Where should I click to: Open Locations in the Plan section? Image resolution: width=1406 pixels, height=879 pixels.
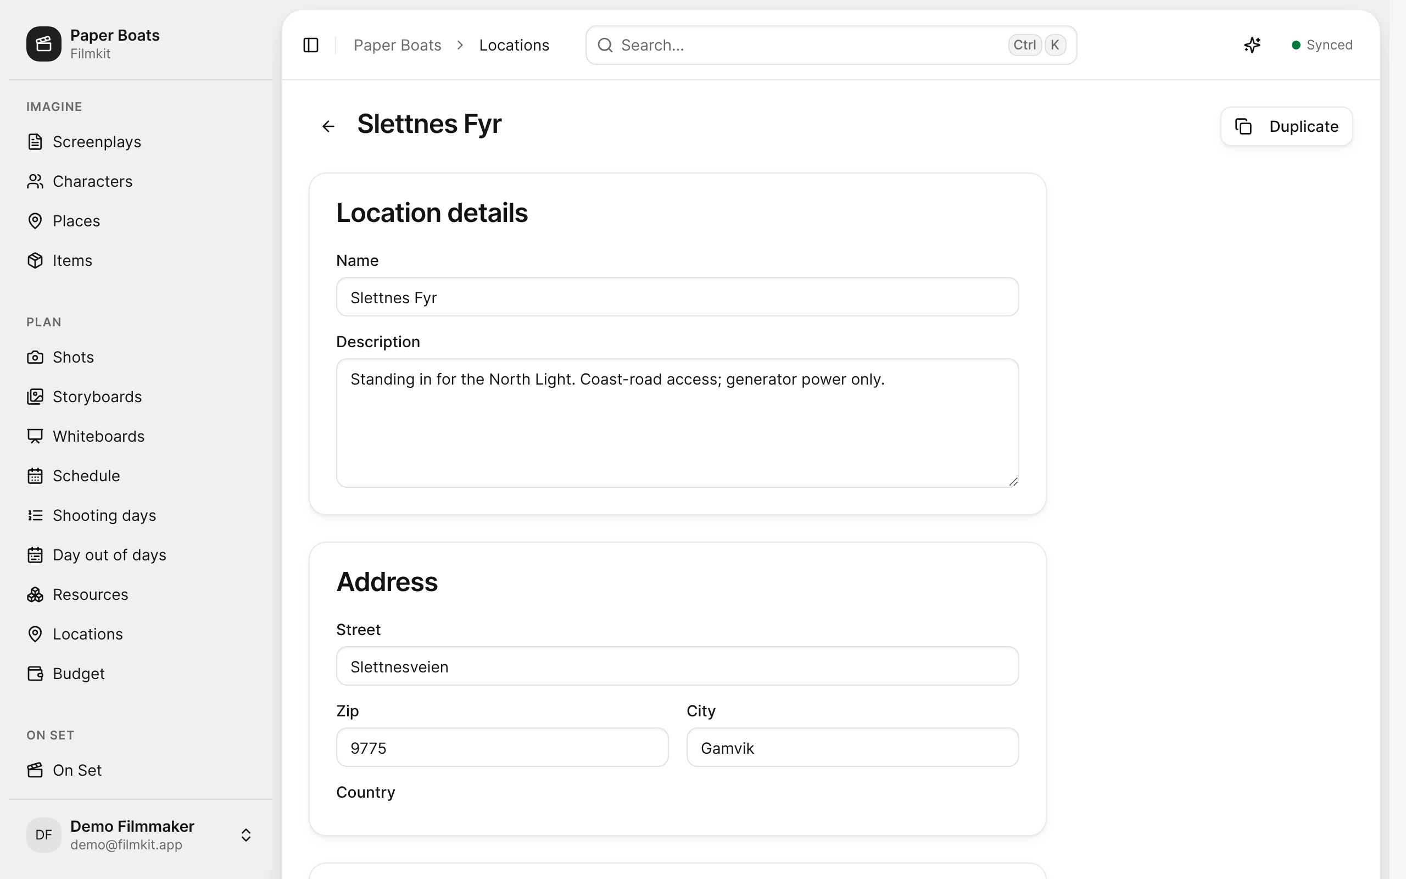pyautogui.click(x=141, y=633)
